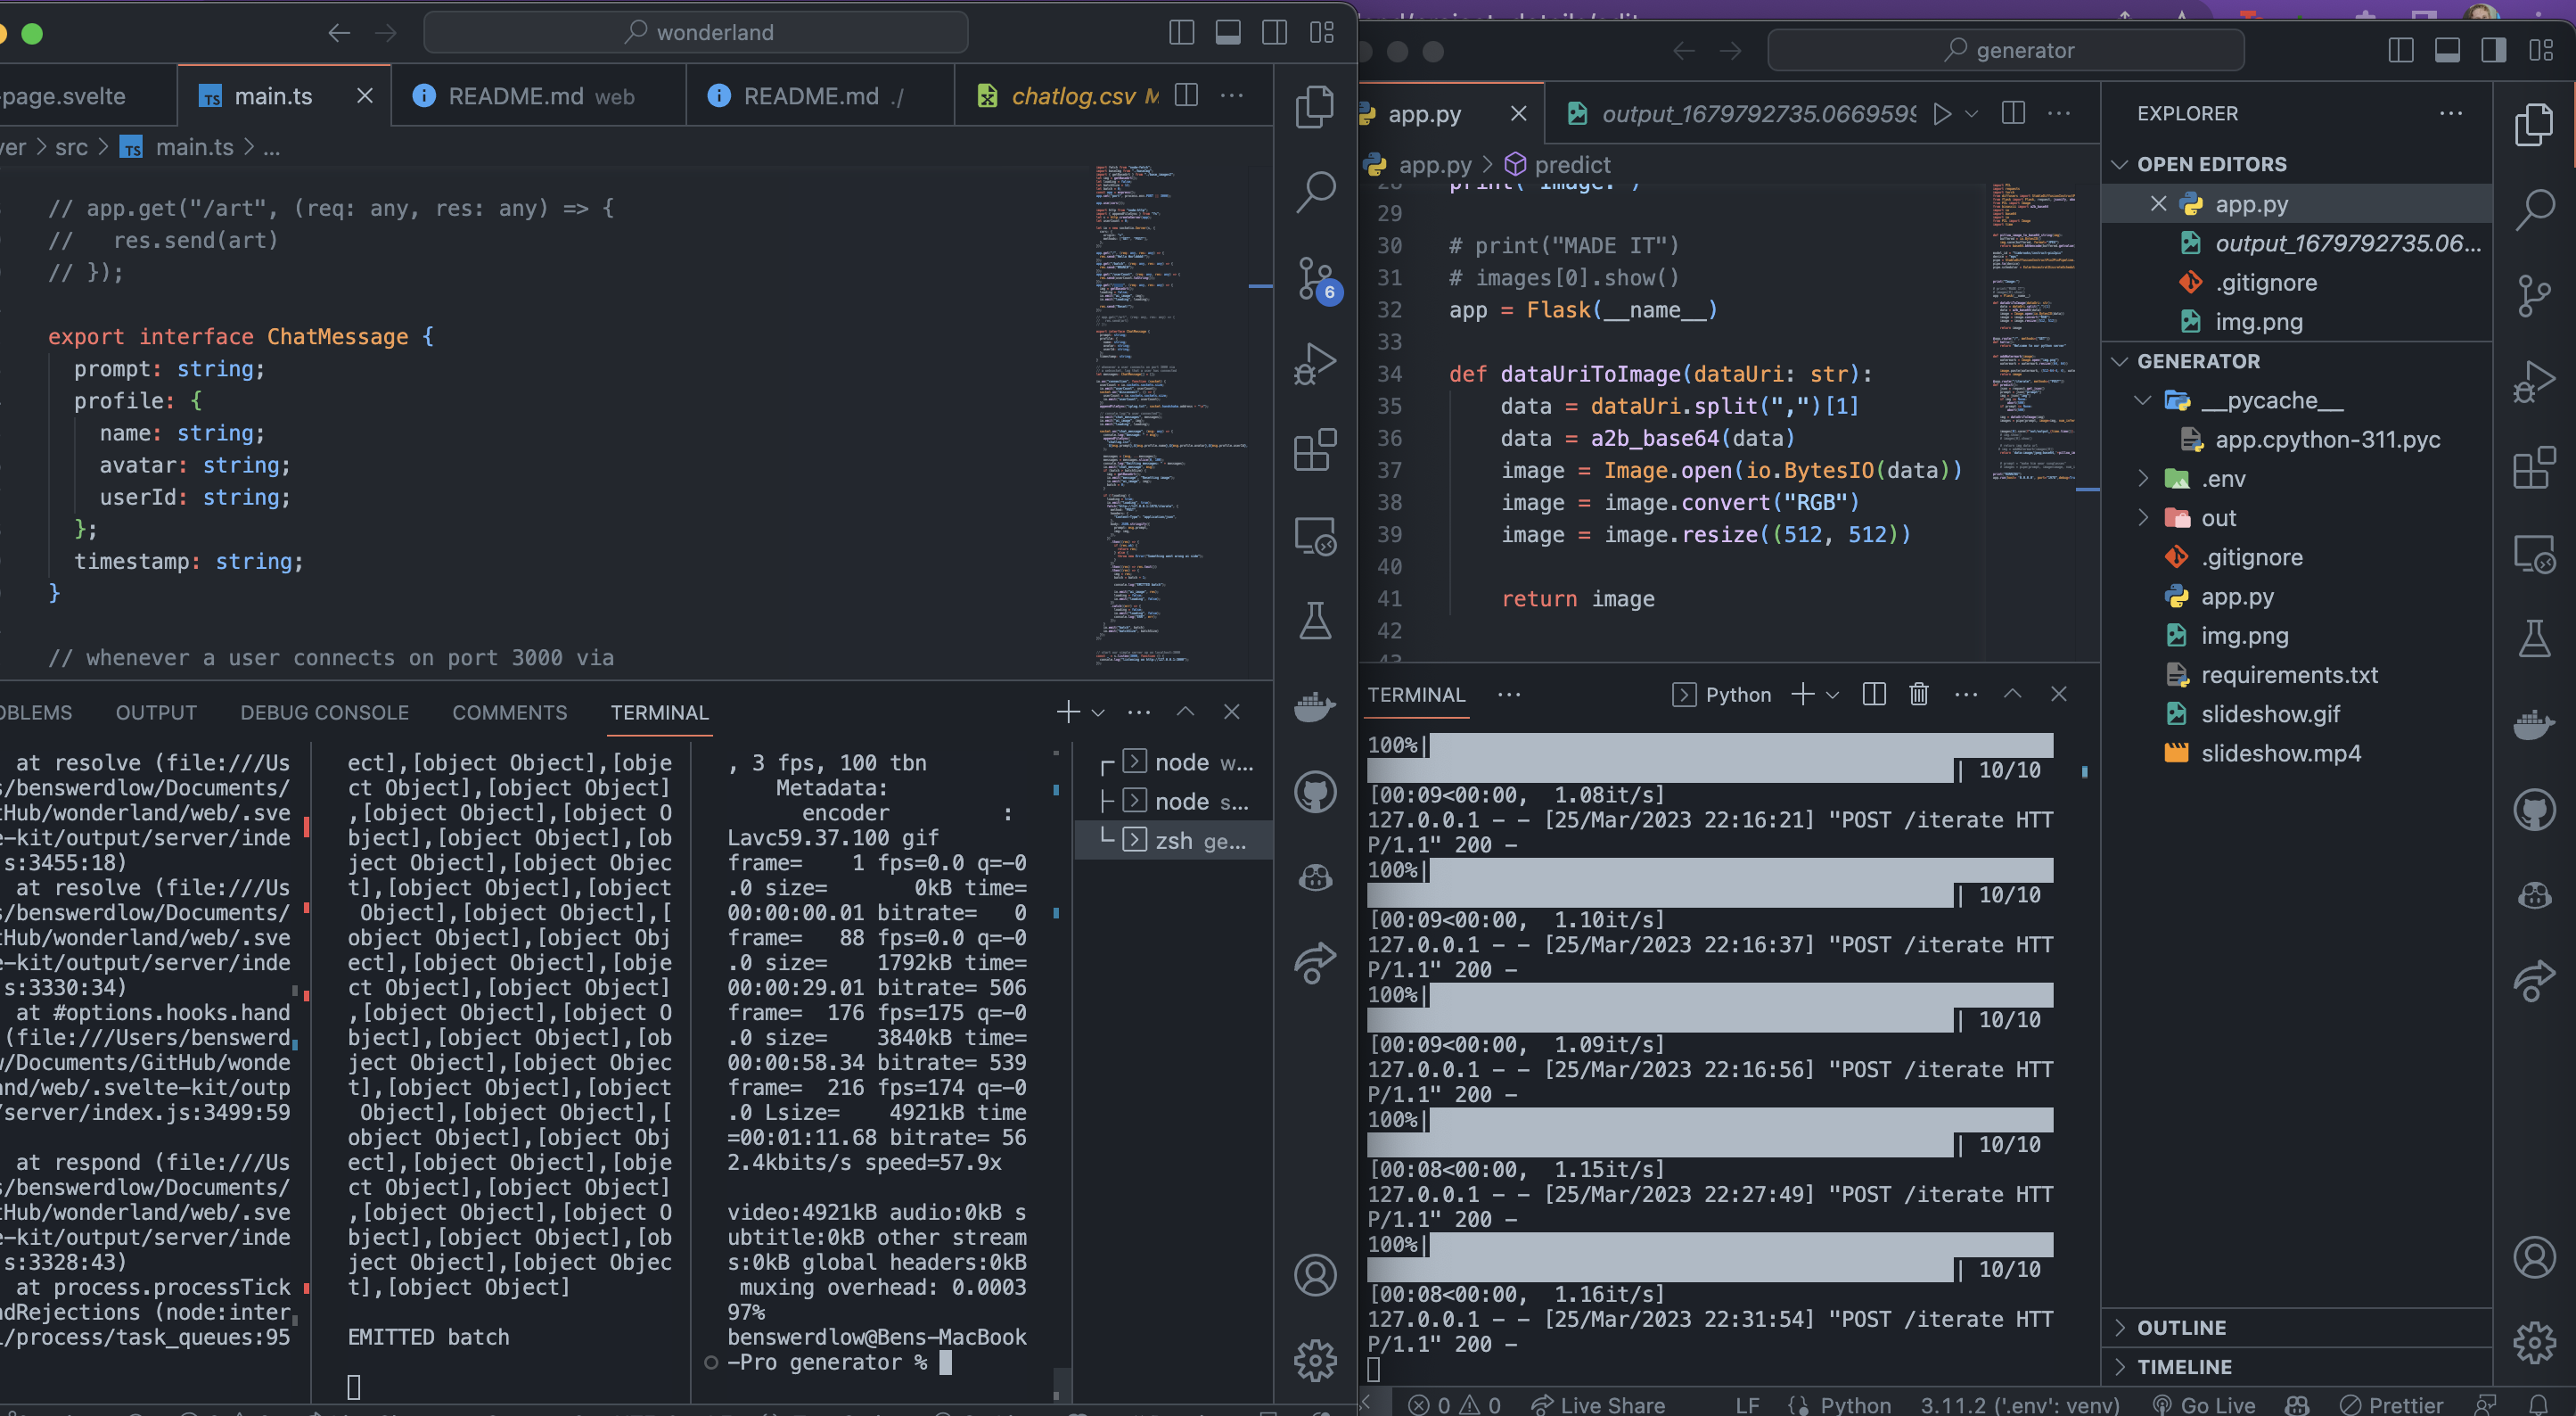Toggle the panel maximize chevron

point(2012,694)
